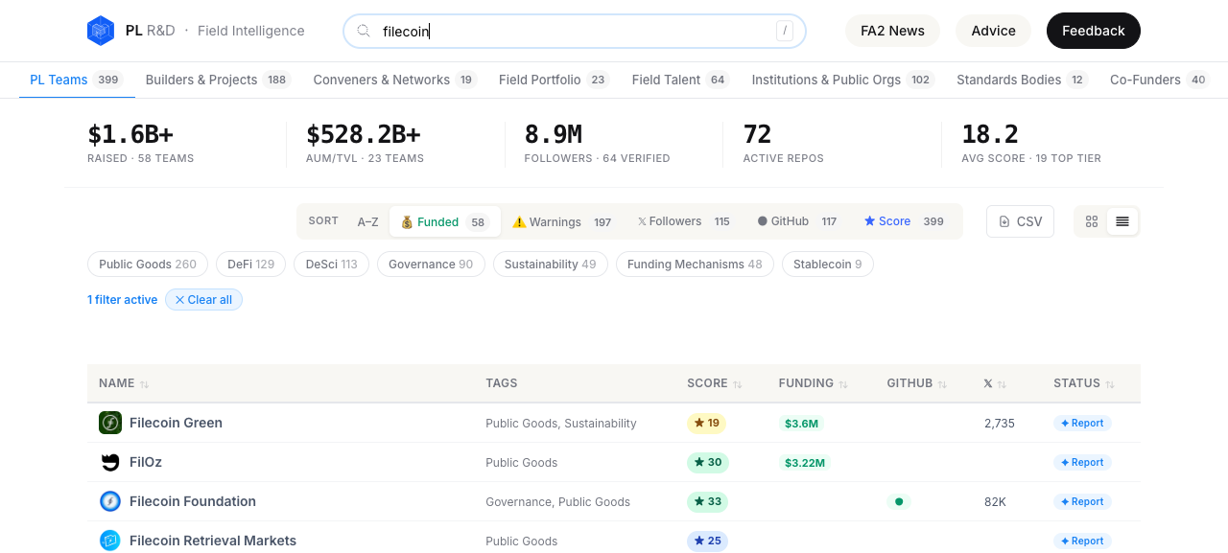The image size is (1228, 553).
Task: Open the Field Talent tab
Action: [680, 80]
